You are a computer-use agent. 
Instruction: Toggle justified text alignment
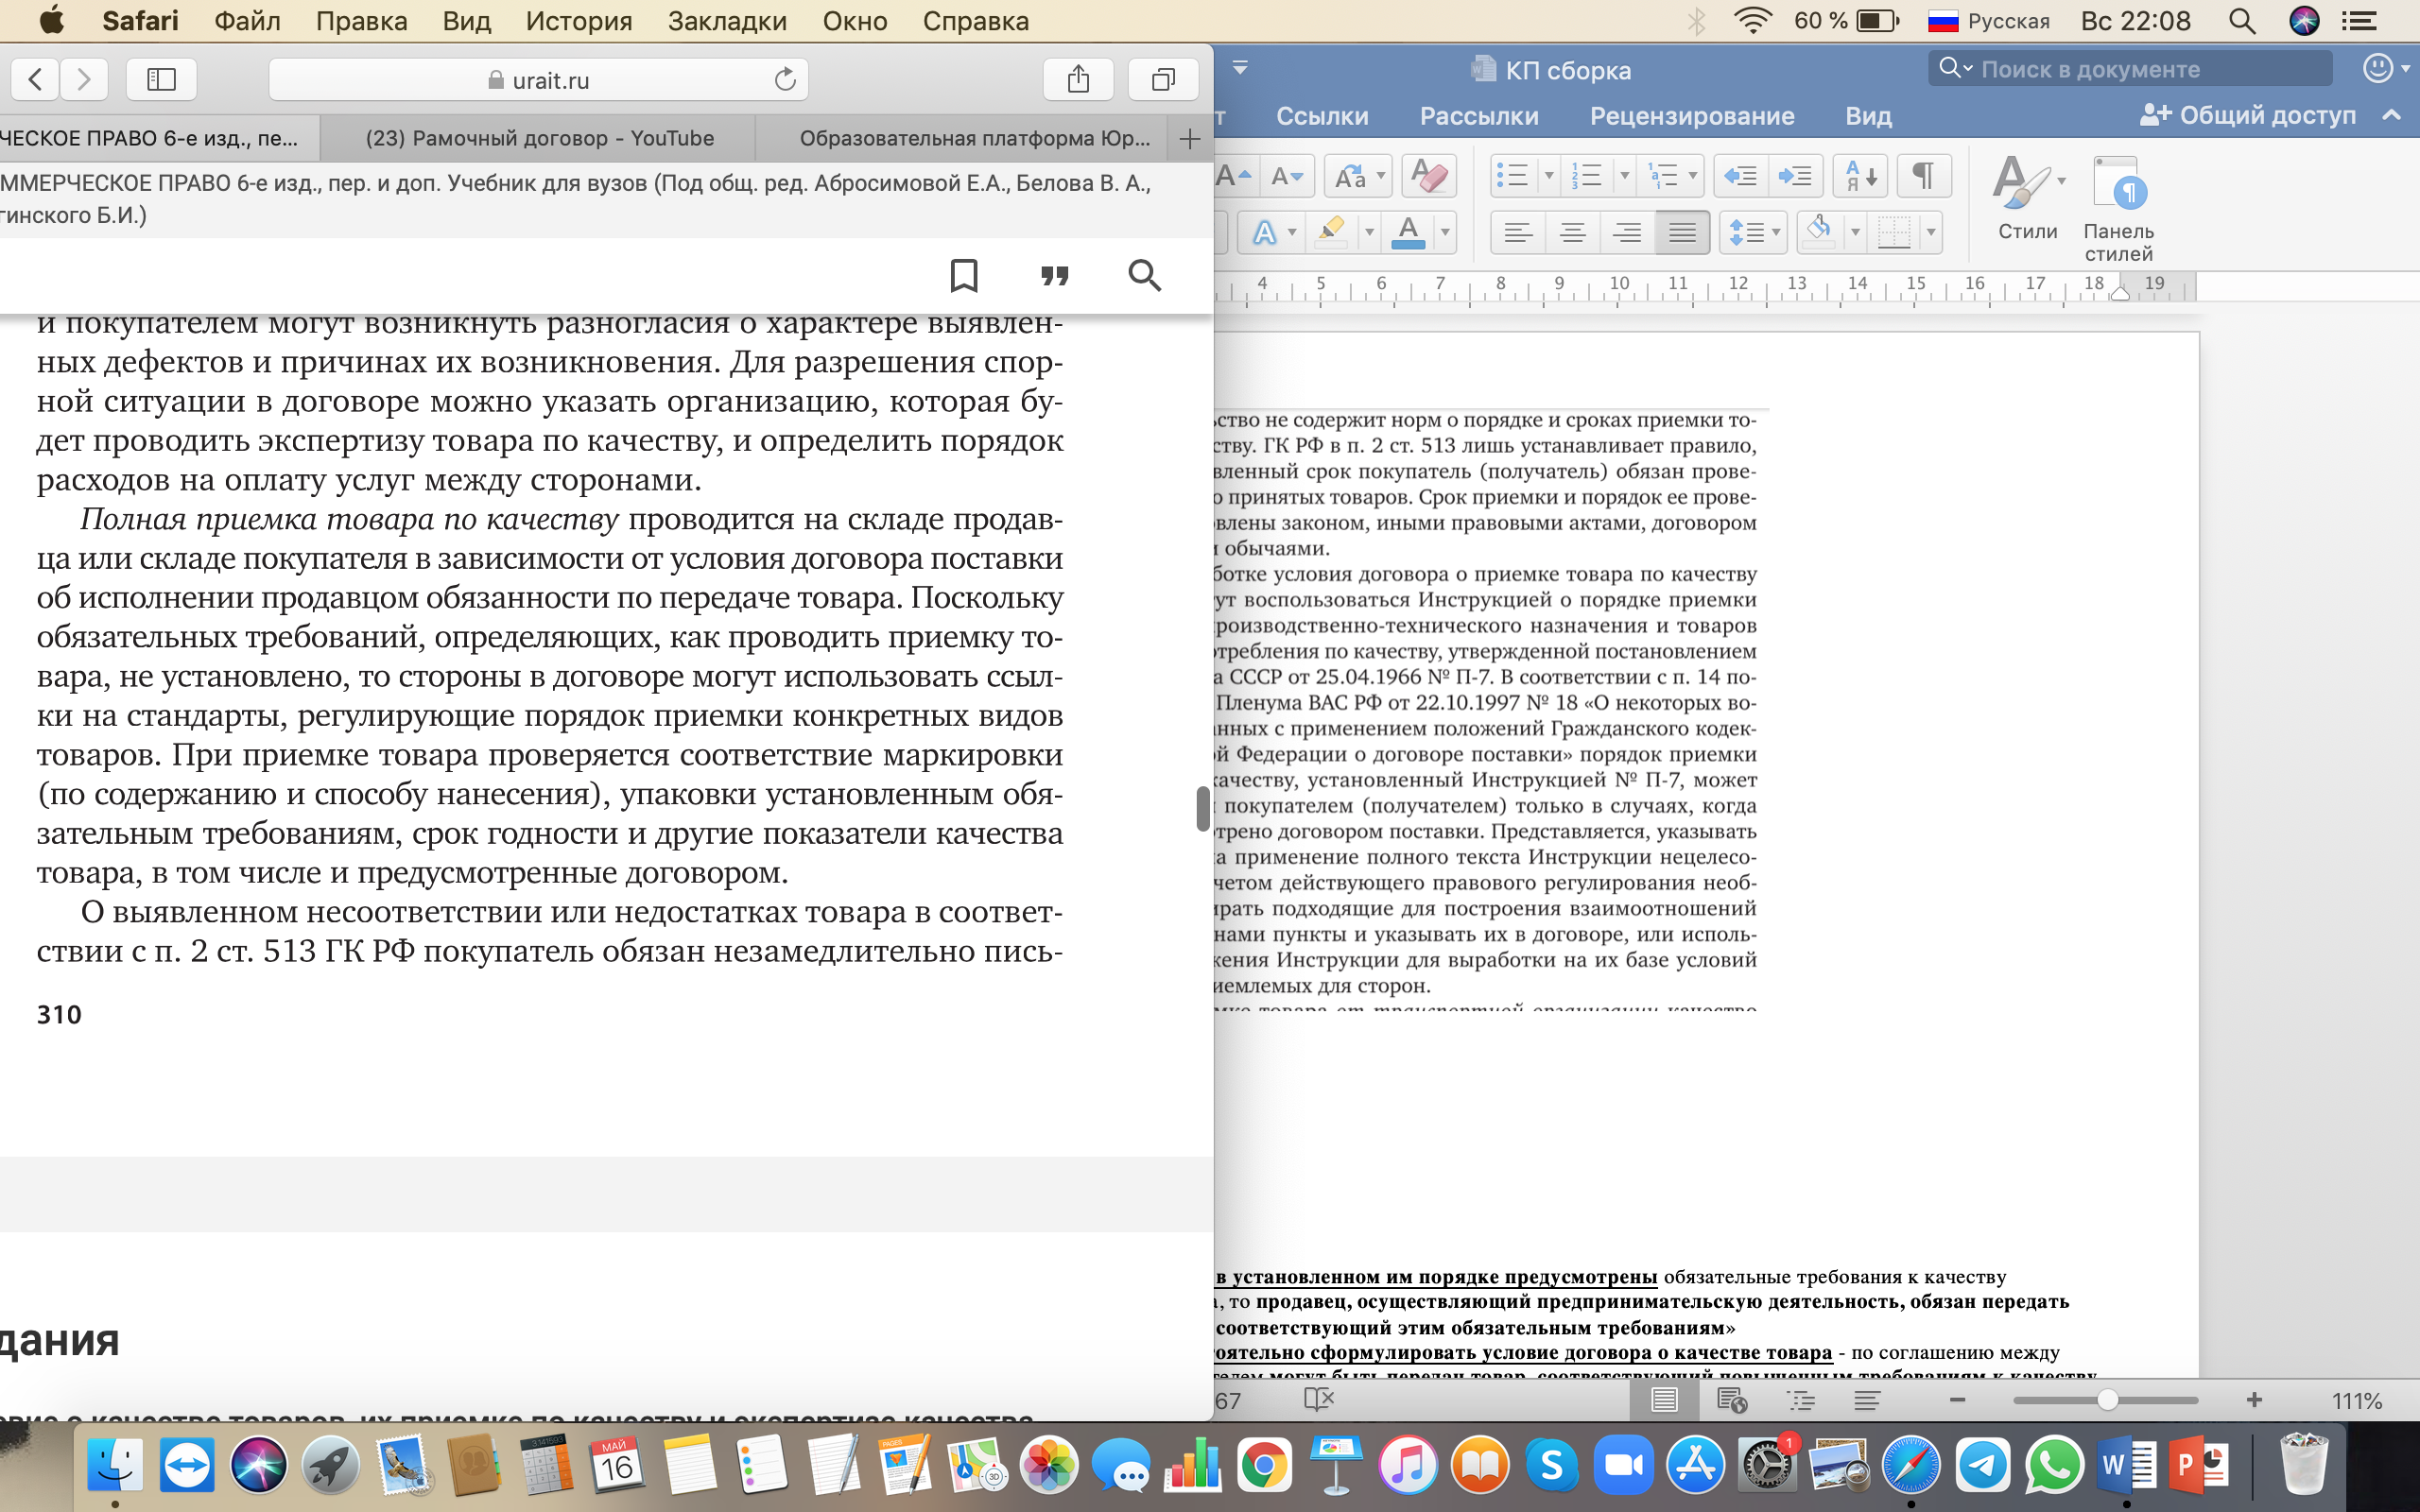click(1681, 232)
